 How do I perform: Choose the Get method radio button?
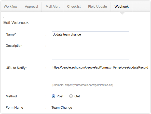[x=71, y=96]
